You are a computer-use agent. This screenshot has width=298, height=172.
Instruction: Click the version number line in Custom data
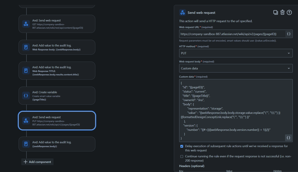point(228,130)
